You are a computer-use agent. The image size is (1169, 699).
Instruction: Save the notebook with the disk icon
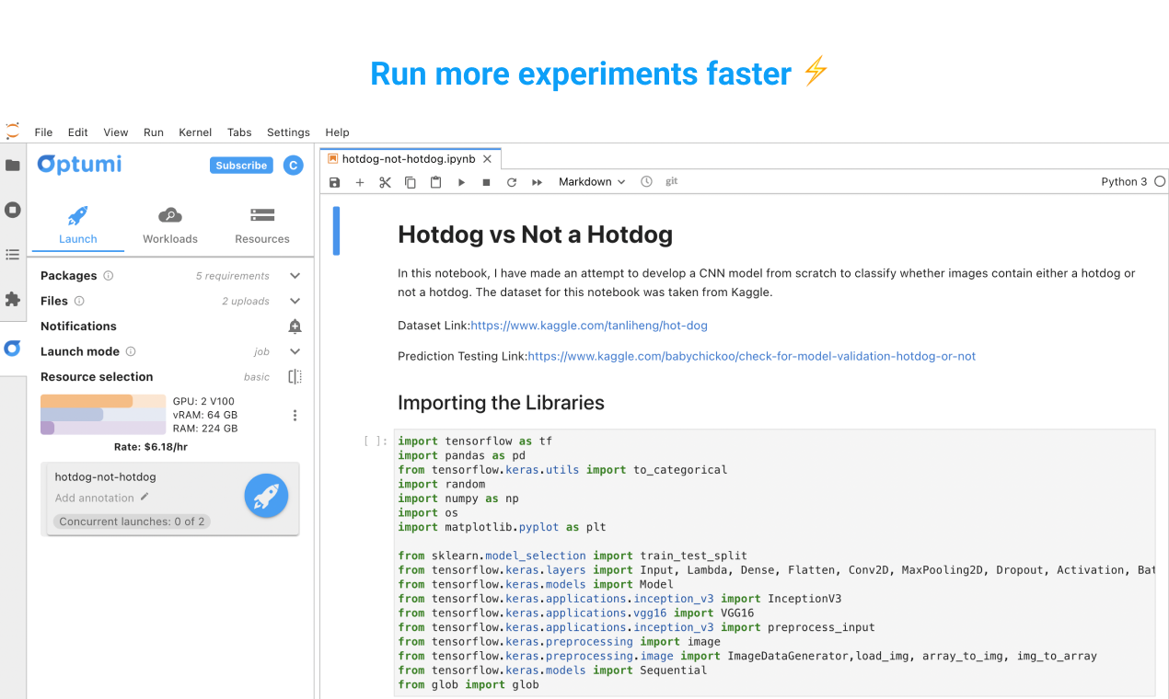click(335, 182)
